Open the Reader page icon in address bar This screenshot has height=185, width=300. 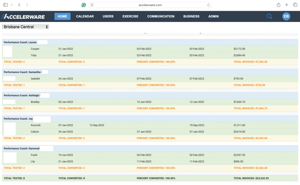[x=92, y=5]
